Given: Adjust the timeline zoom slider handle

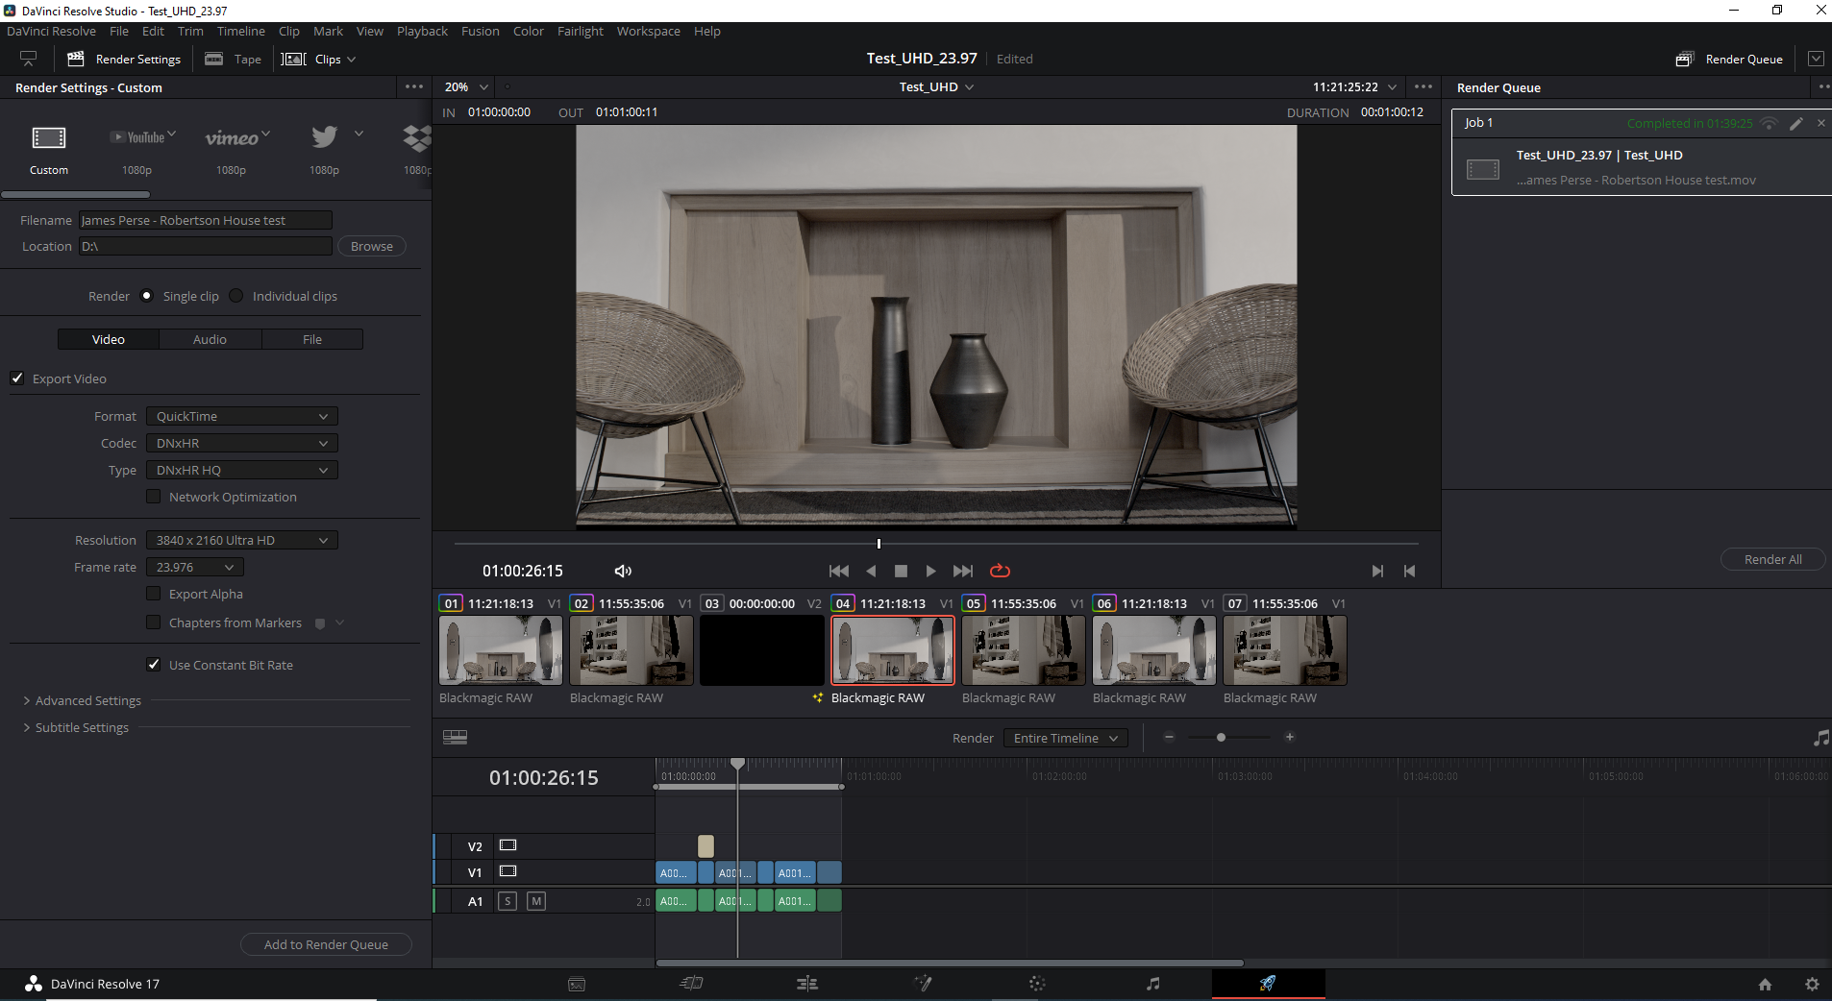Looking at the screenshot, I should [1221, 738].
